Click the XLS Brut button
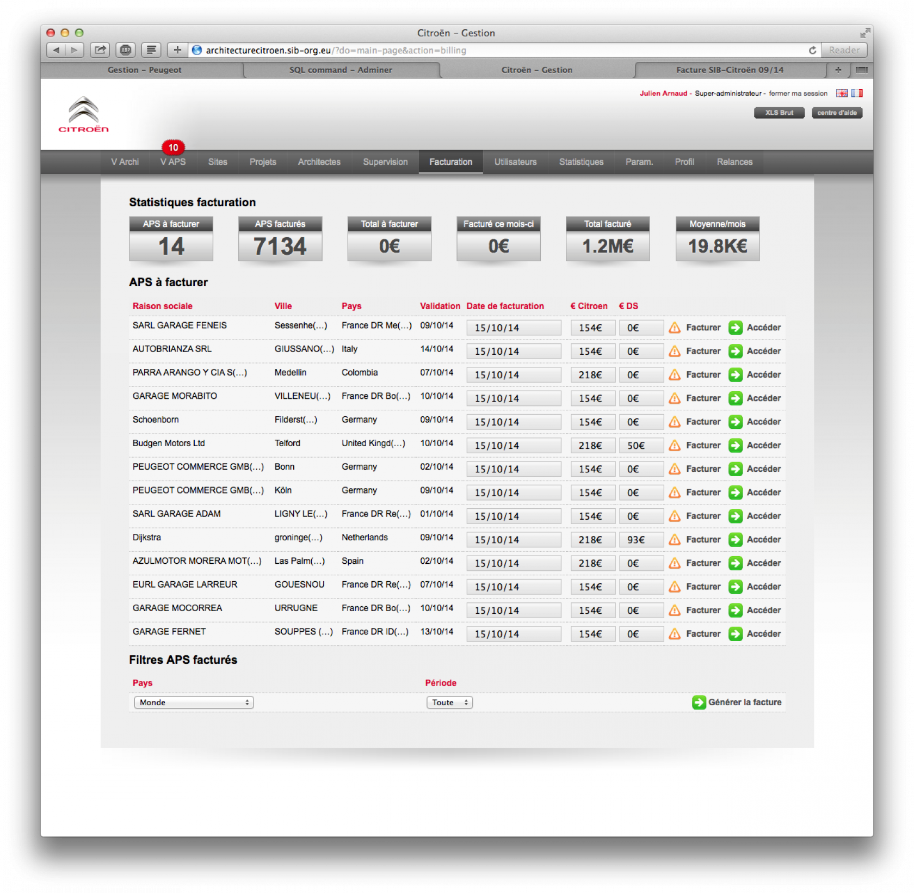This screenshot has height=893, width=914. [779, 113]
